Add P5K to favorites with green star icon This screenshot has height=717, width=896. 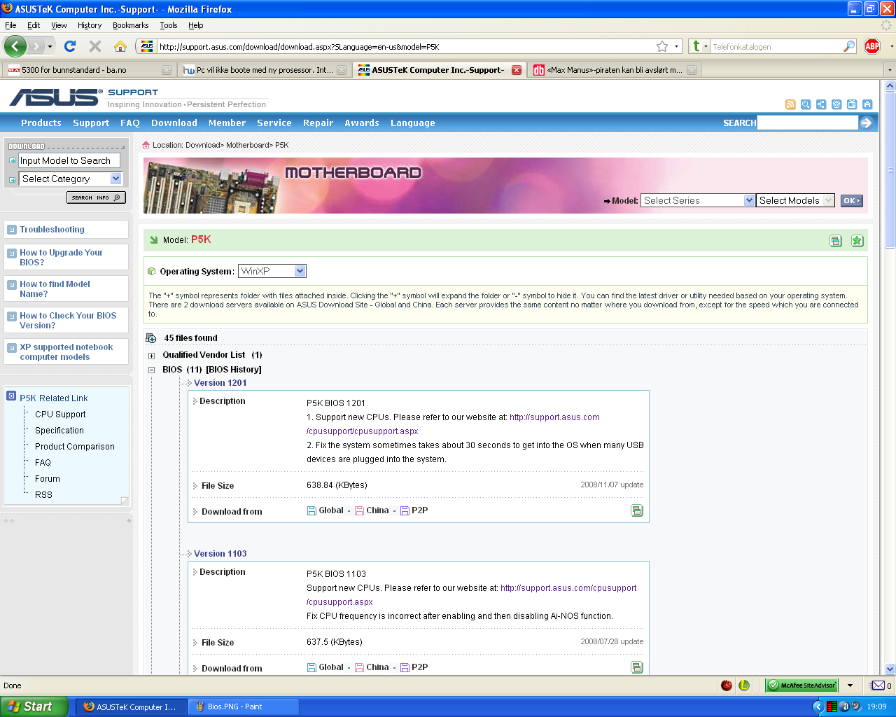click(x=857, y=241)
